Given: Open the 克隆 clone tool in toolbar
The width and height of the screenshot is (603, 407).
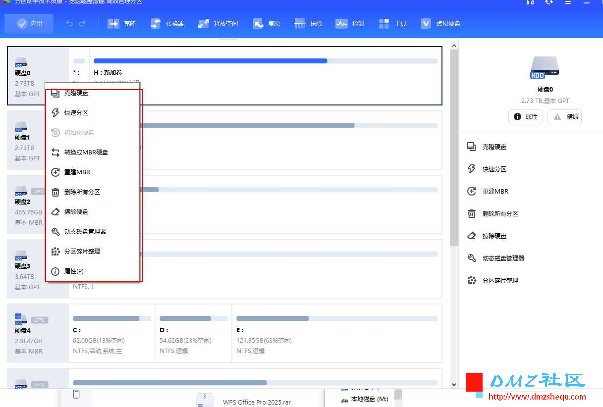Looking at the screenshot, I should point(122,23).
